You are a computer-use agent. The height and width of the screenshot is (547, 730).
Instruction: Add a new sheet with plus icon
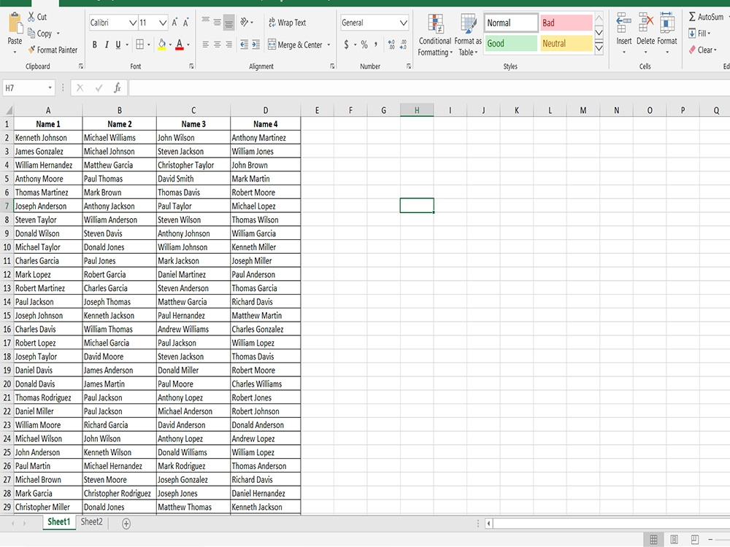(x=126, y=524)
